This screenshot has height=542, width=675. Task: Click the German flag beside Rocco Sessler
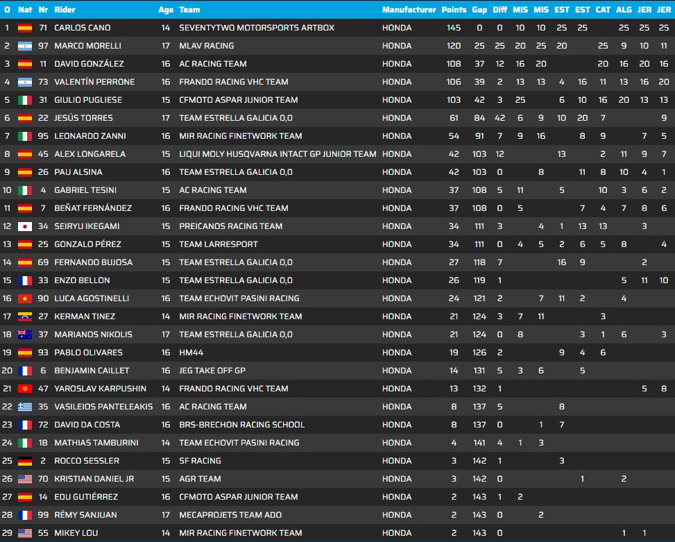pos(25,461)
